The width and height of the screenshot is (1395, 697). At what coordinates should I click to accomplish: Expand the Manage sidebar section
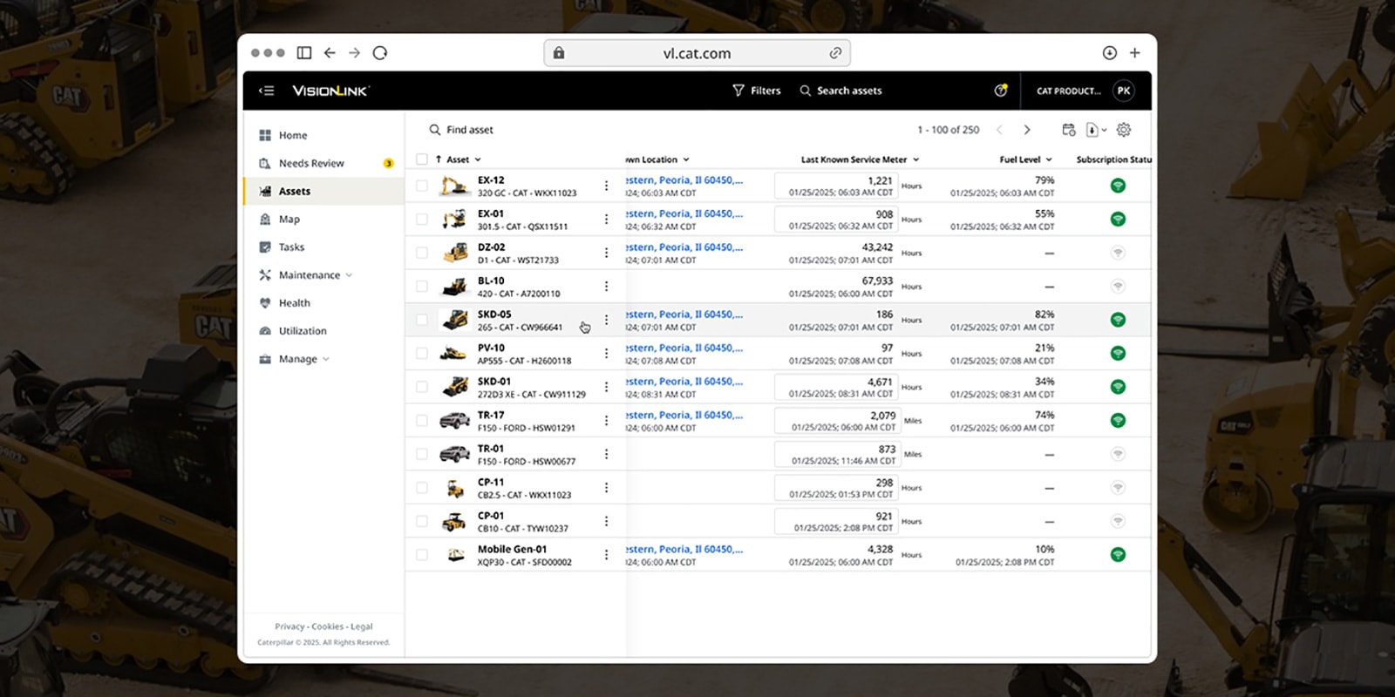tap(298, 359)
